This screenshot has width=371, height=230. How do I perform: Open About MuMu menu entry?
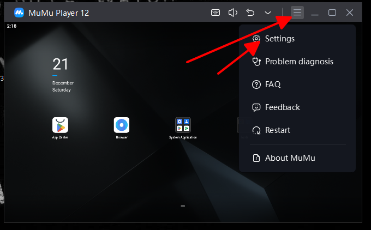tap(297, 158)
